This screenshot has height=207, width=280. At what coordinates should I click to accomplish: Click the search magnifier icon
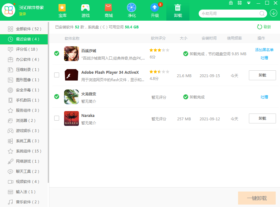262,13
